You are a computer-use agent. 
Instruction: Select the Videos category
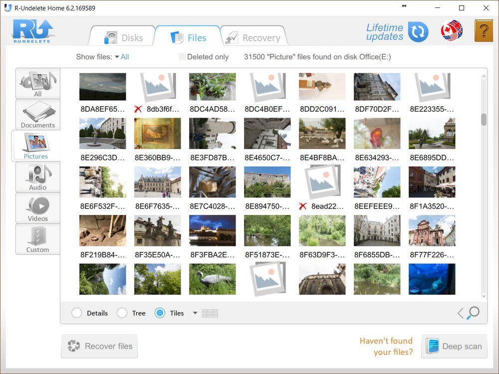tap(38, 208)
